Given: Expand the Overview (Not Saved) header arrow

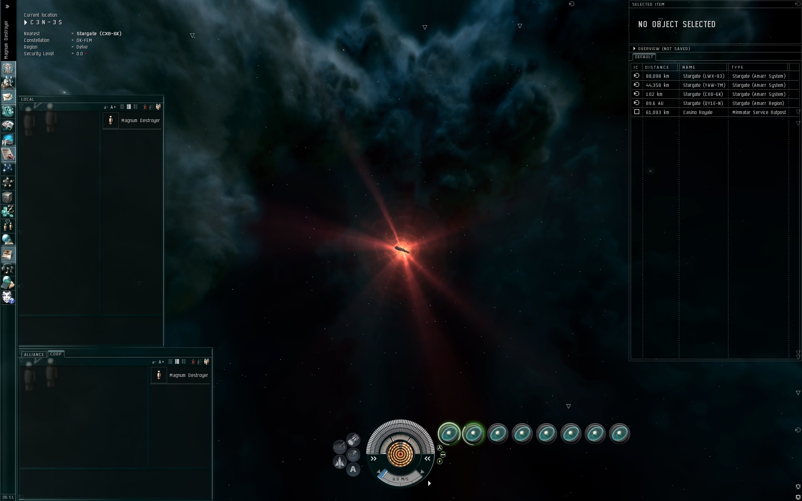Looking at the screenshot, I should click(x=634, y=49).
